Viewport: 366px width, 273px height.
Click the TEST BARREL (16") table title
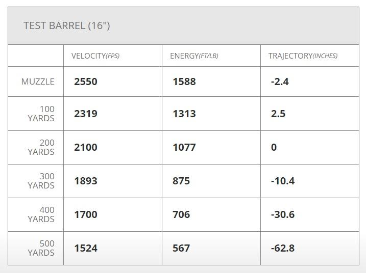(67, 26)
